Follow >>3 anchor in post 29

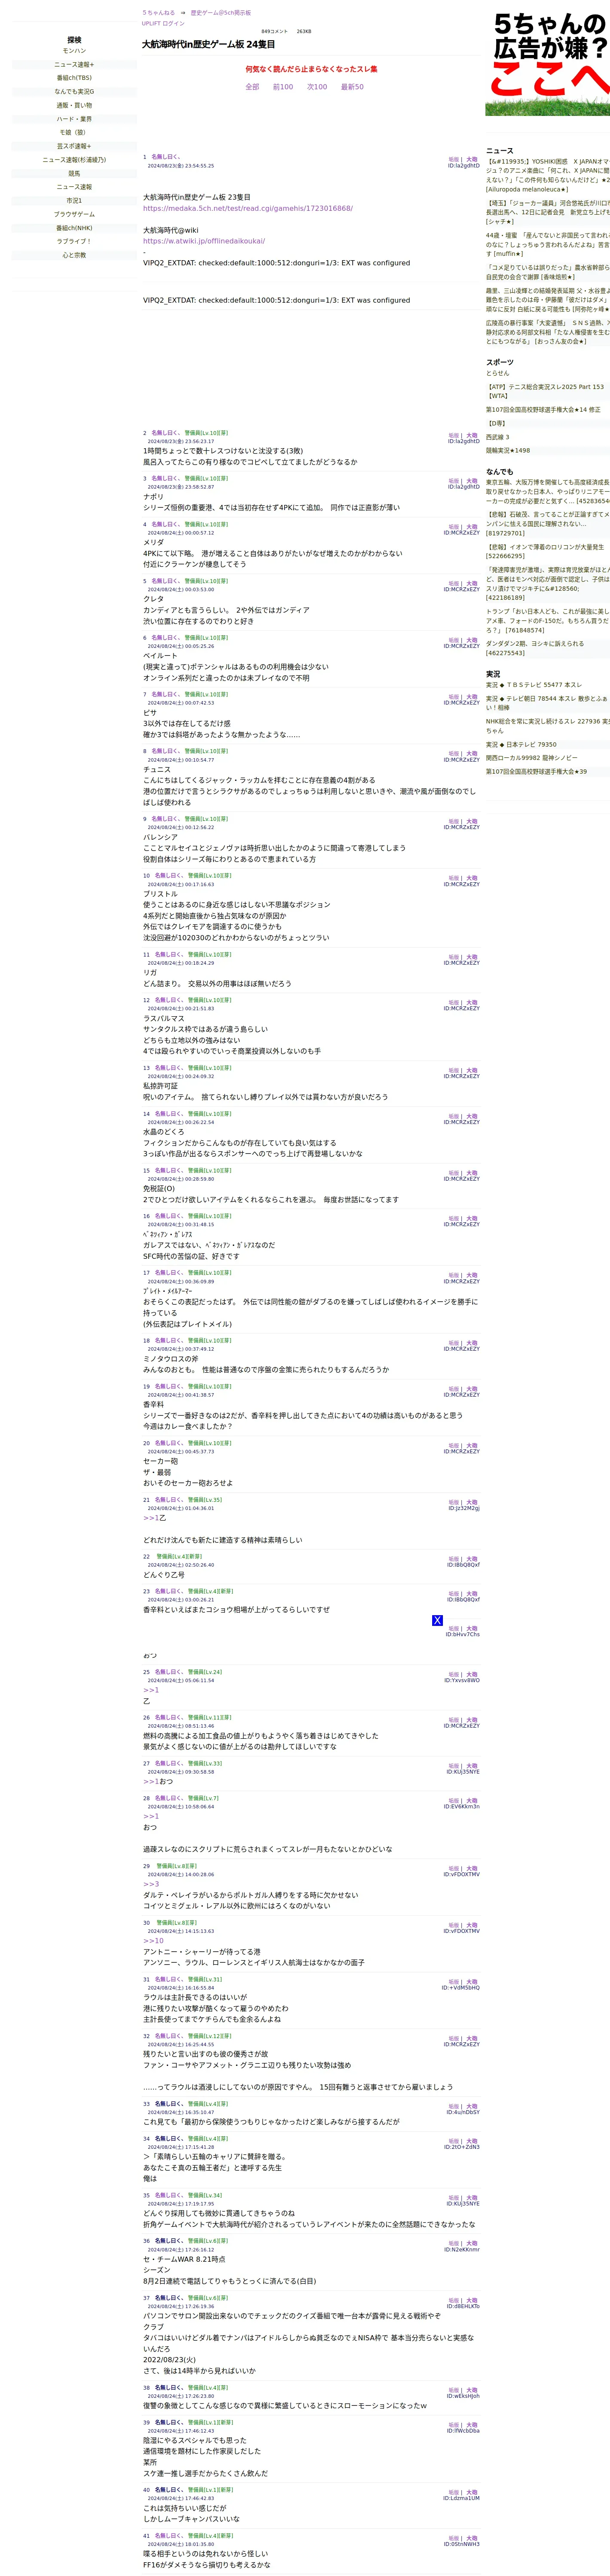151,1884
